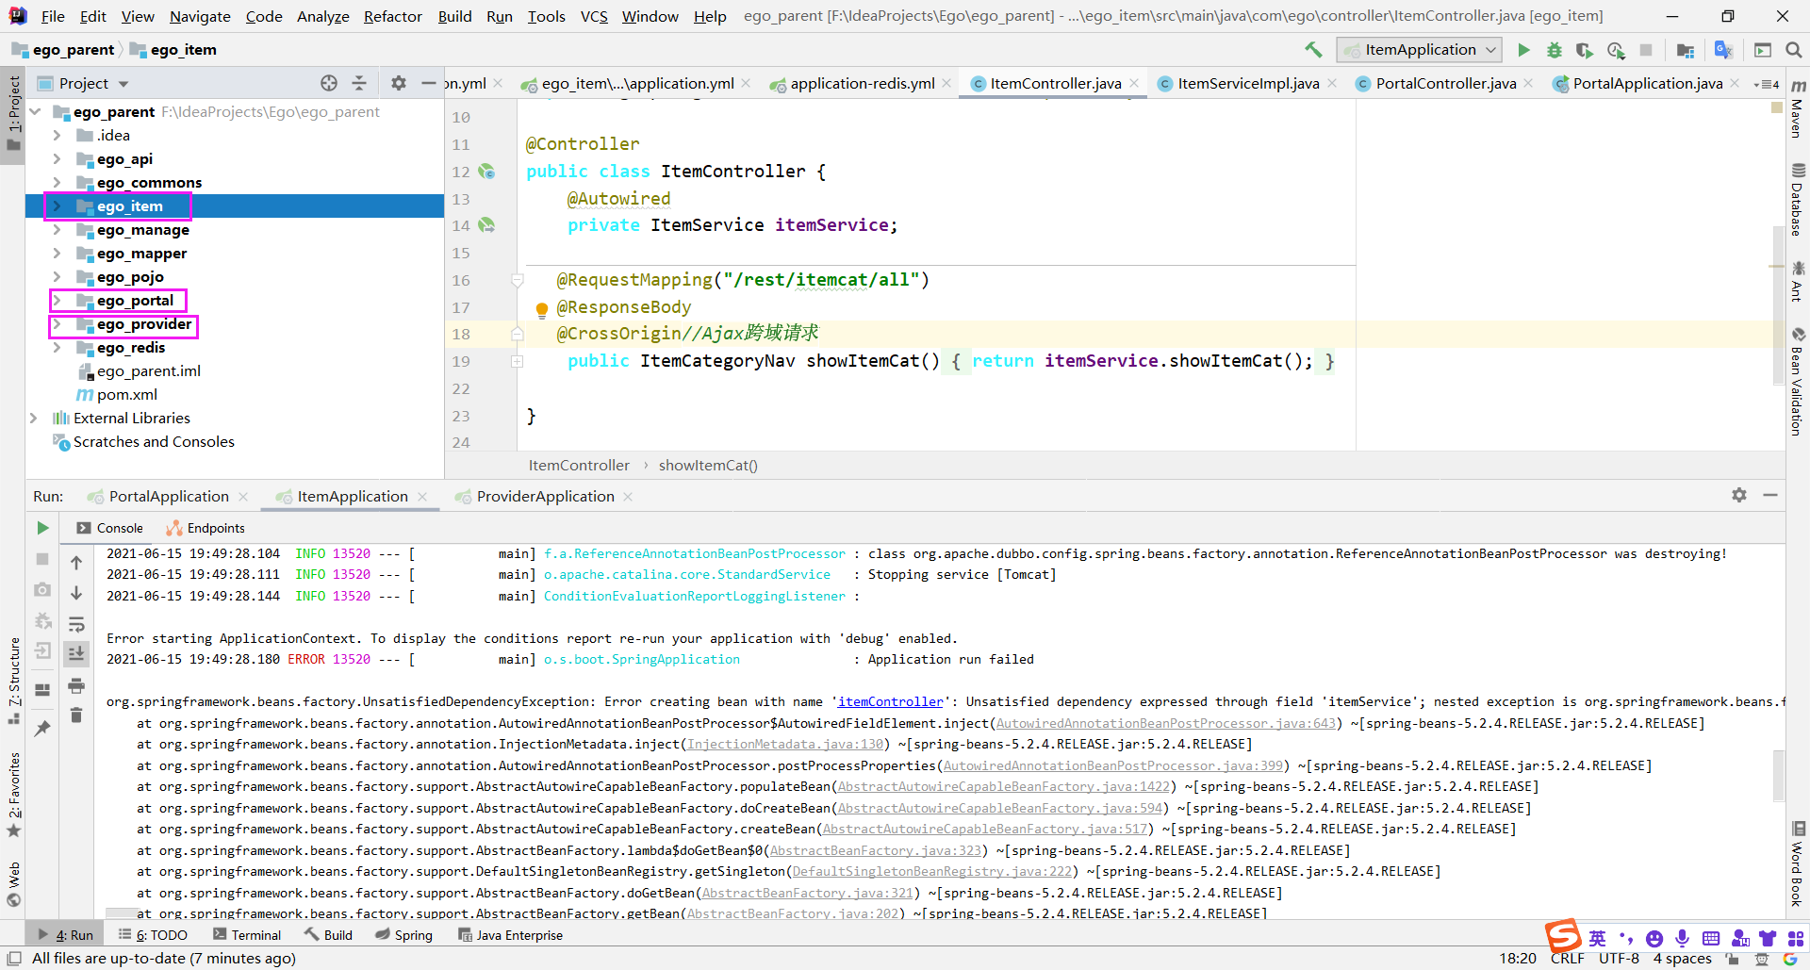Screen dimensions: 1810x970
Task: Switch to PortalApplication run tab
Action: click(169, 496)
